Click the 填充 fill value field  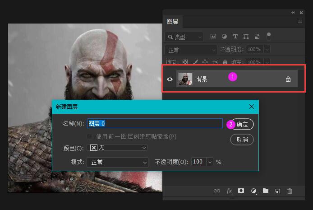coord(255,62)
